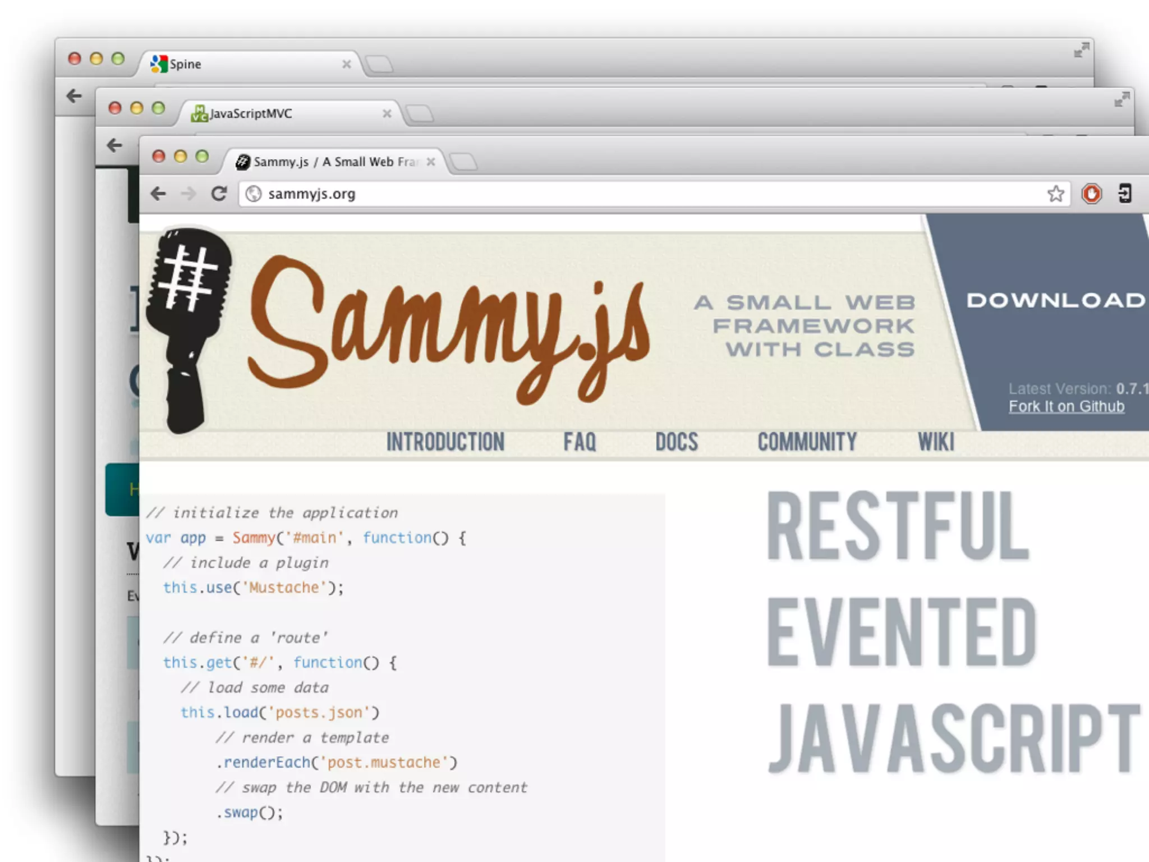Click back arrow in JavaScriptMVC window
This screenshot has height=862, width=1149.
pyautogui.click(x=114, y=145)
